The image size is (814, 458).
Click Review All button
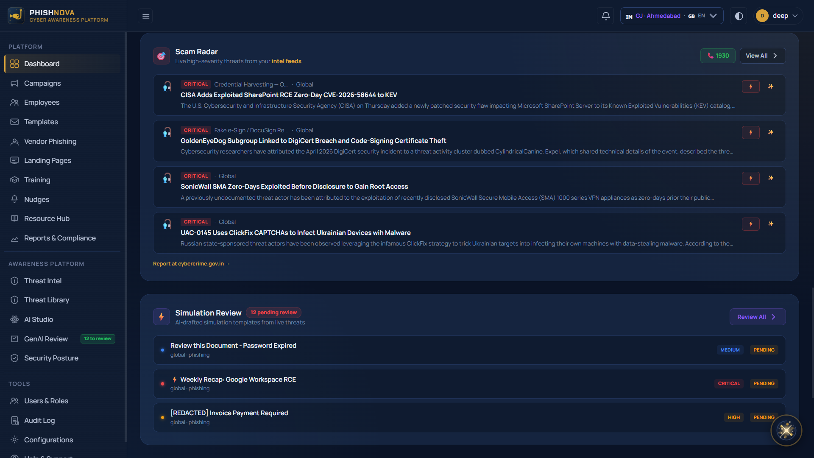click(x=757, y=317)
